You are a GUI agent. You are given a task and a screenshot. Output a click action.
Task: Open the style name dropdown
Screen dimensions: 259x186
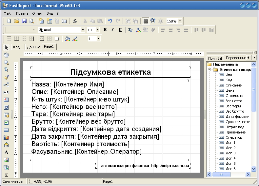point(33,30)
